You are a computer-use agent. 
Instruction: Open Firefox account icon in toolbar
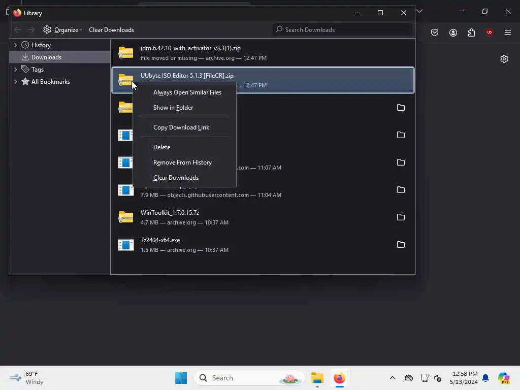tap(453, 32)
